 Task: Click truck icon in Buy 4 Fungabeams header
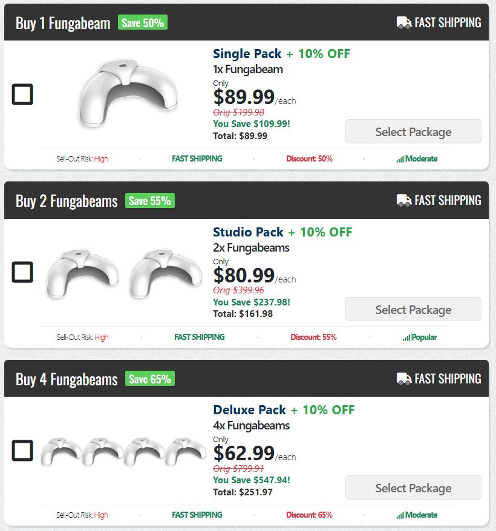click(403, 379)
